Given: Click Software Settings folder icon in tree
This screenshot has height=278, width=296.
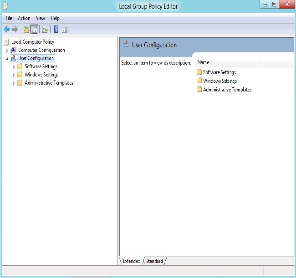Looking at the screenshot, I should click(20, 66).
